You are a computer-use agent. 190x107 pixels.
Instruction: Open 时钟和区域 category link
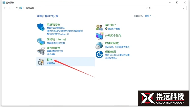tap(112, 43)
